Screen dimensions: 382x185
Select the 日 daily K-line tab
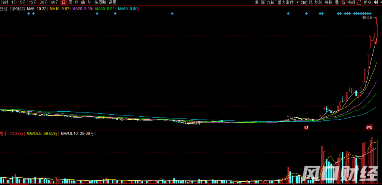63,3
